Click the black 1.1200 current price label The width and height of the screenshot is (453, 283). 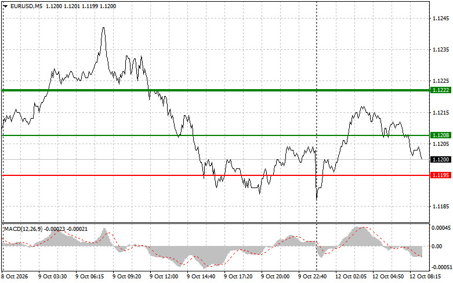click(441, 159)
